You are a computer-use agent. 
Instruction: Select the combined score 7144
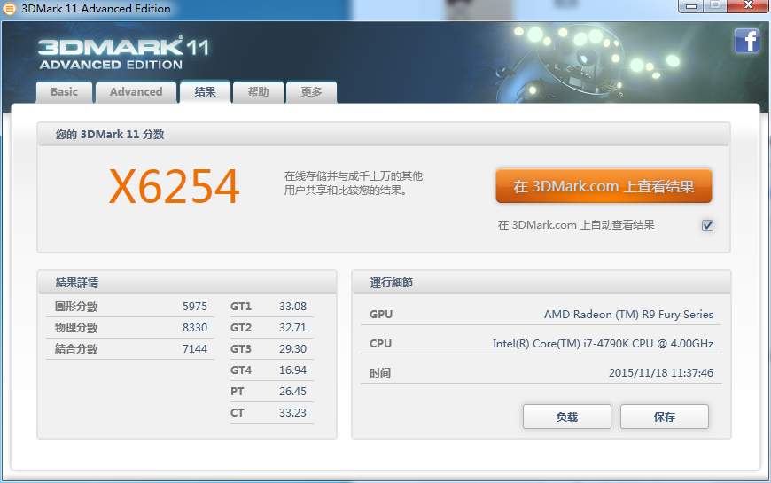coord(195,348)
